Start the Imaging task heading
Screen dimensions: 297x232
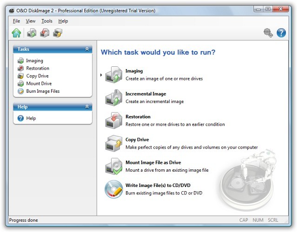tap(134, 71)
